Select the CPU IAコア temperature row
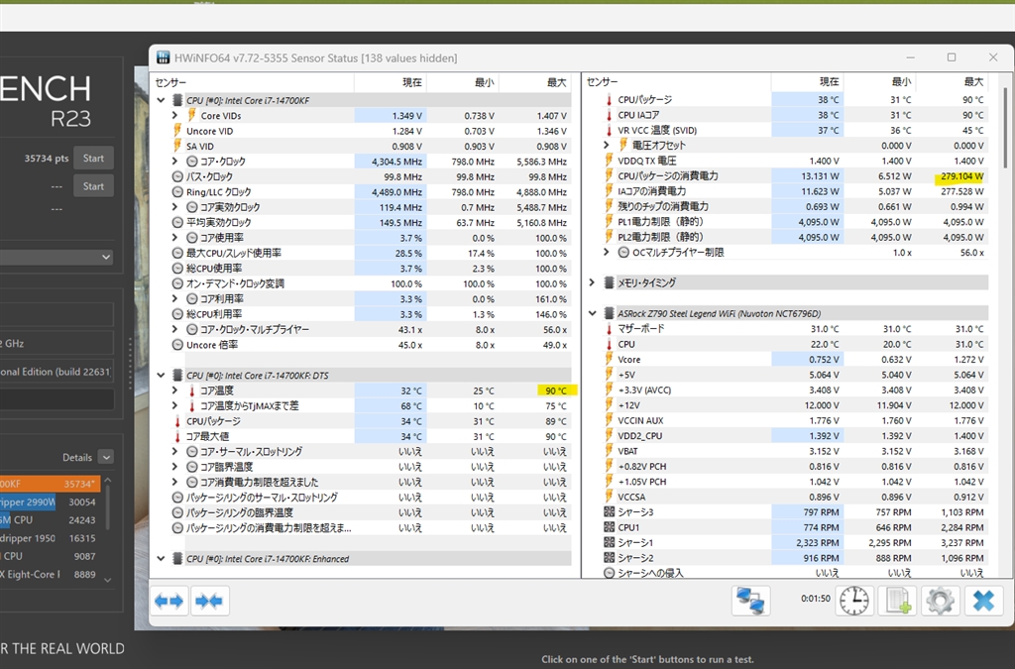The width and height of the screenshot is (1015, 669). point(794,115)
